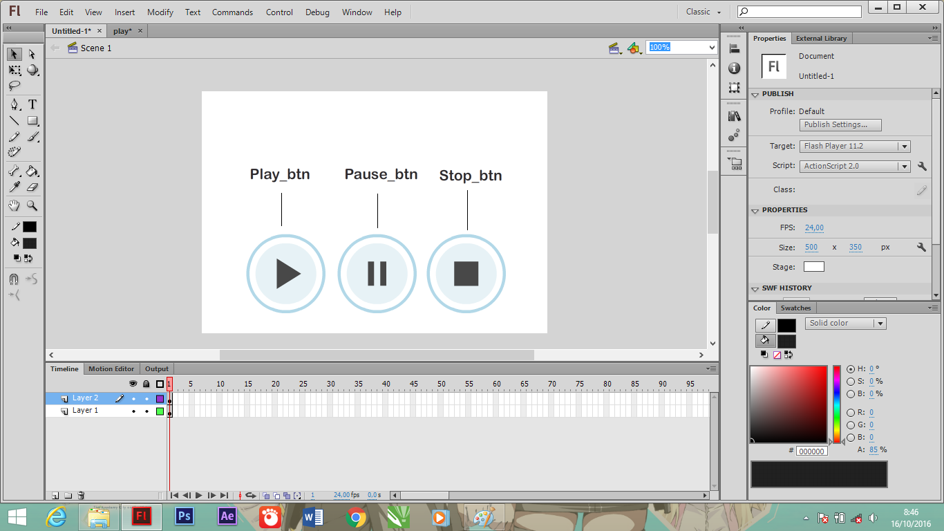
Task: Select the Pen tool
Action: [15, 104]
